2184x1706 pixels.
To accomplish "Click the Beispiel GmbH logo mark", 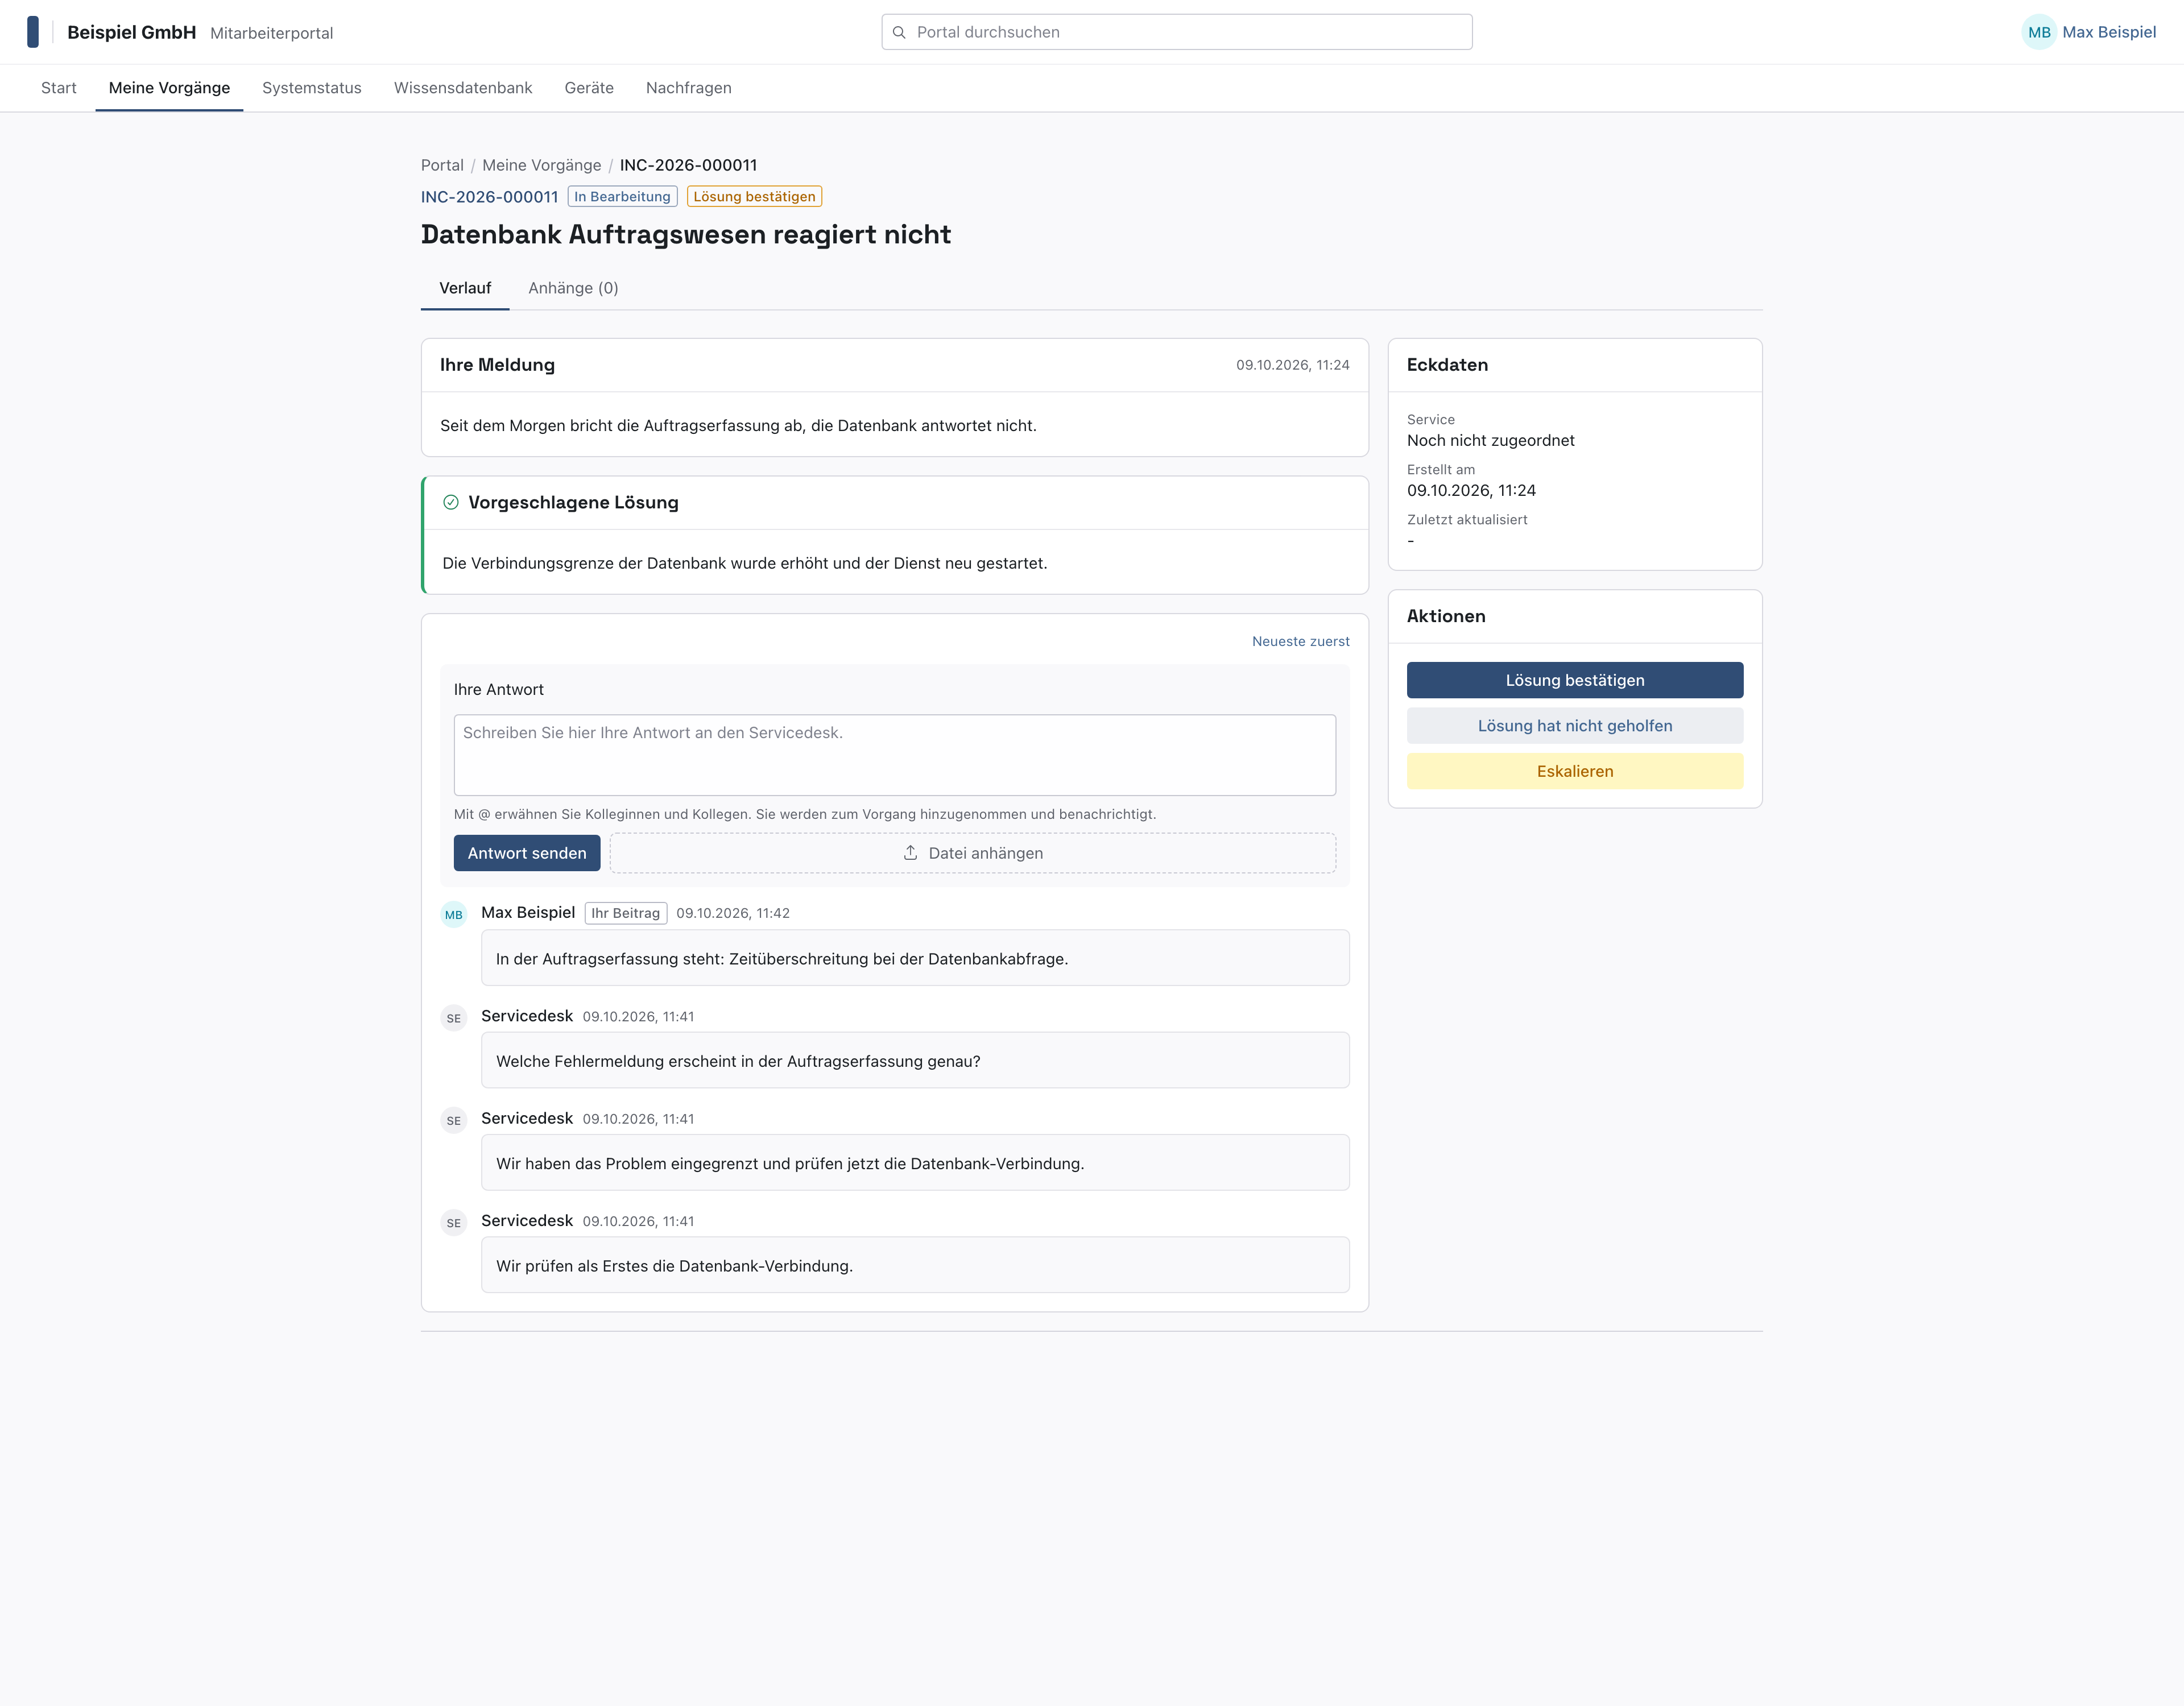I will pos(33,32).
